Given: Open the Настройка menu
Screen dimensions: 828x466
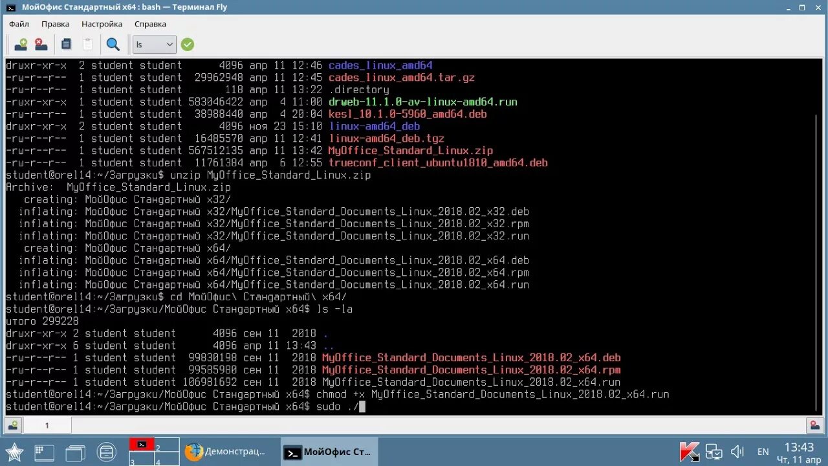Looking at the screenshot, I should [102, 24].
